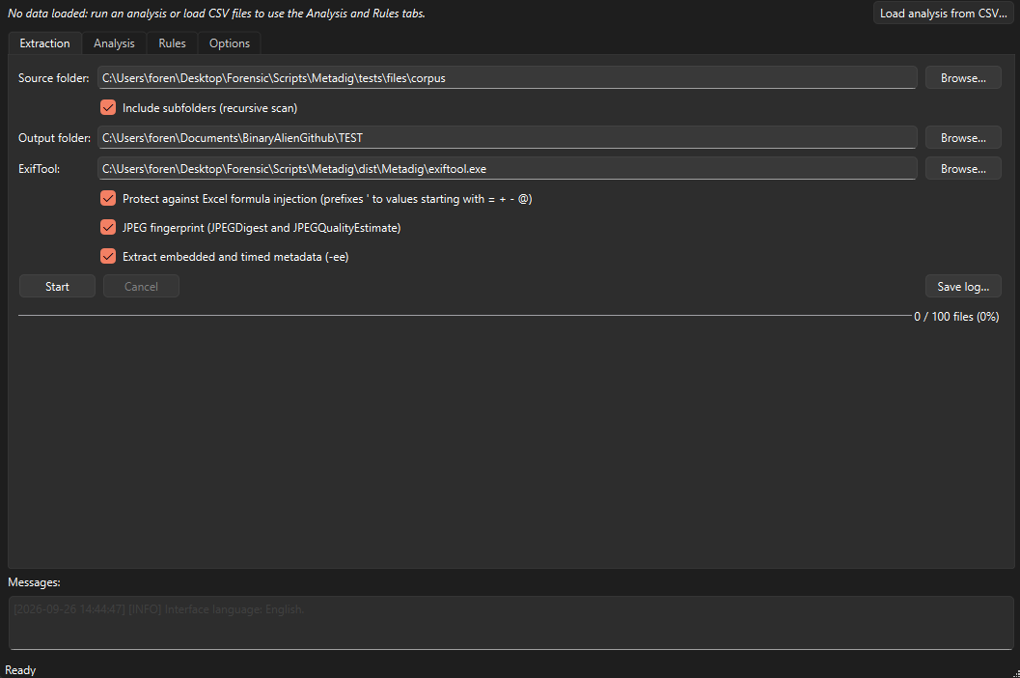1020x678 pixels.
Task: Start the metadata extraction
Action: coord(57,286)
